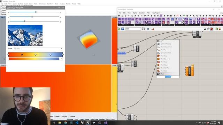This screenshot has width=223, height=125.
Task: Click the first slider in Control Window
Action: [x=34, y=12]
